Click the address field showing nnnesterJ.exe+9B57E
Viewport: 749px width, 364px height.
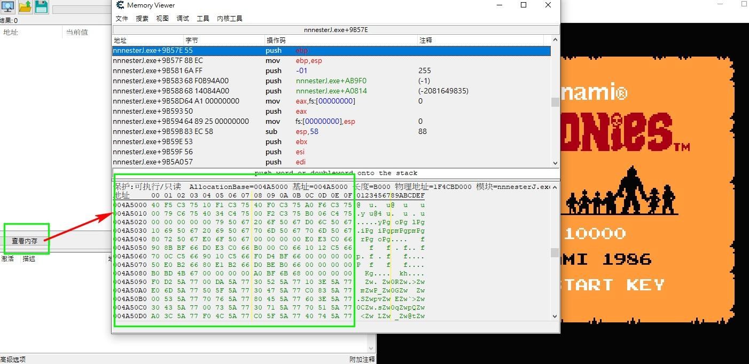click(336, 29)
